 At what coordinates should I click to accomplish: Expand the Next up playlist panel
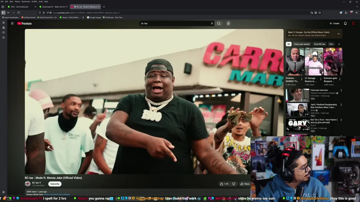pos(338,34)
